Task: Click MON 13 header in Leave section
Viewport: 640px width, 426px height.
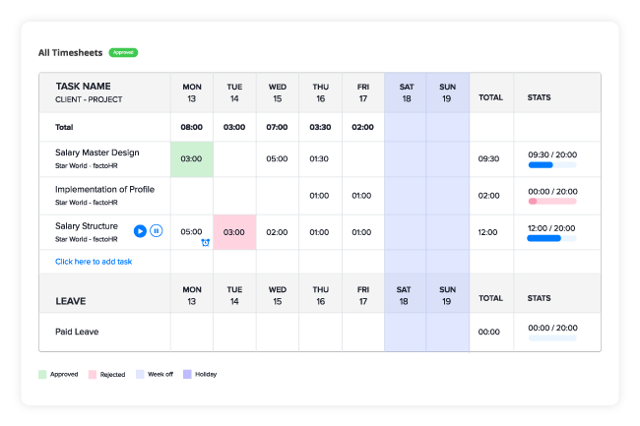Action: [x=192, y=295]
